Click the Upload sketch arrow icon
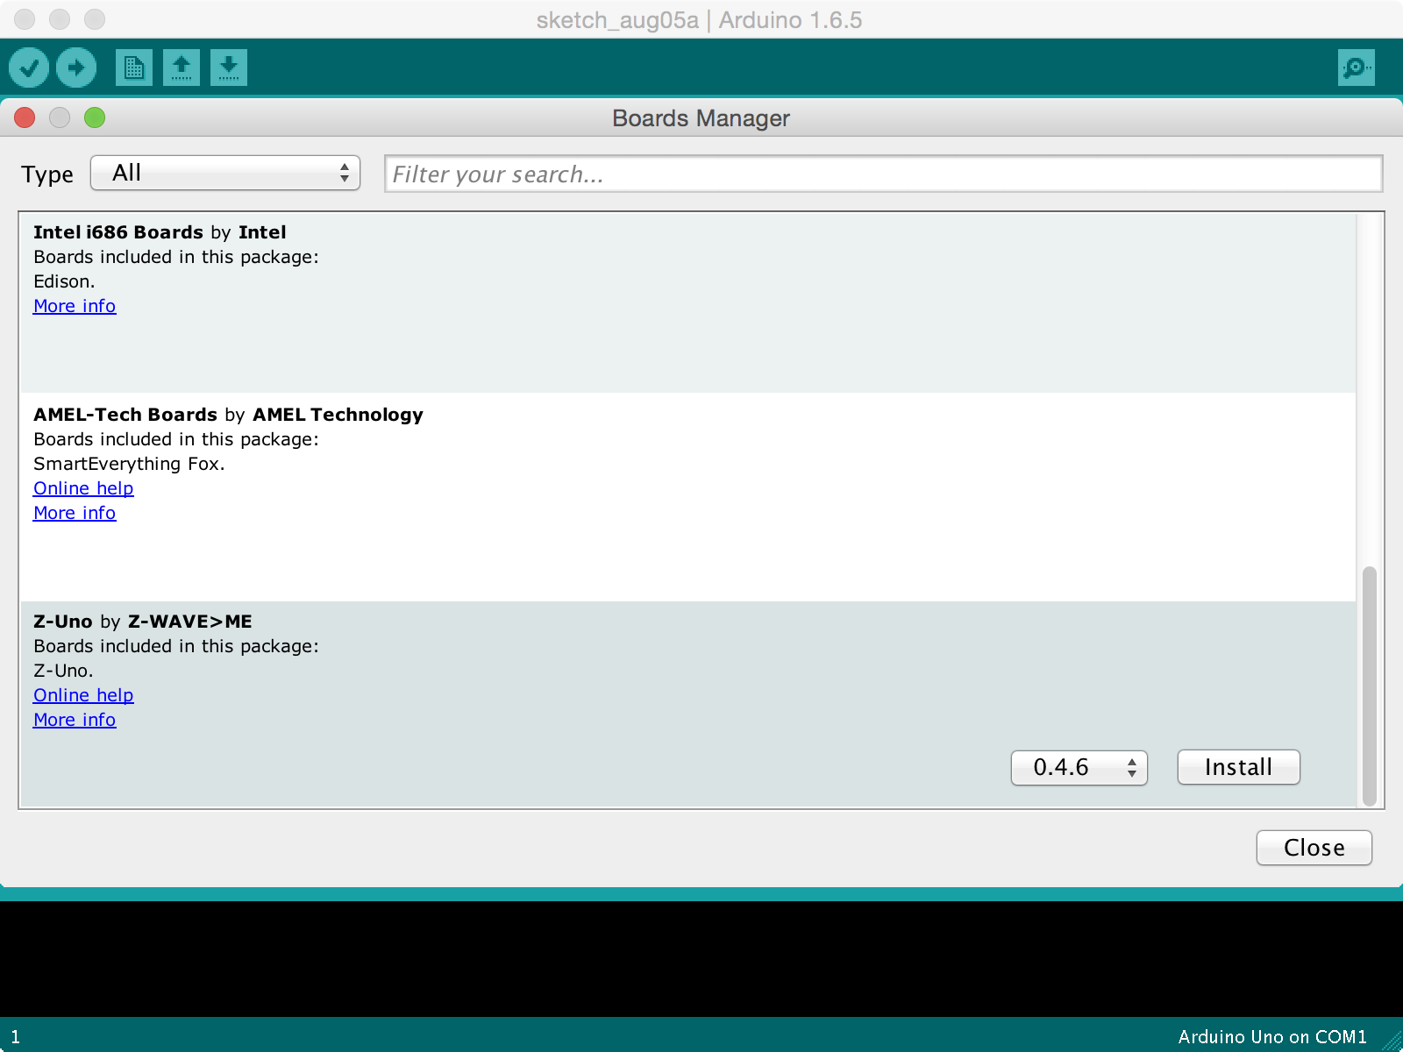 pyautogui.click(x=76, y=68)
